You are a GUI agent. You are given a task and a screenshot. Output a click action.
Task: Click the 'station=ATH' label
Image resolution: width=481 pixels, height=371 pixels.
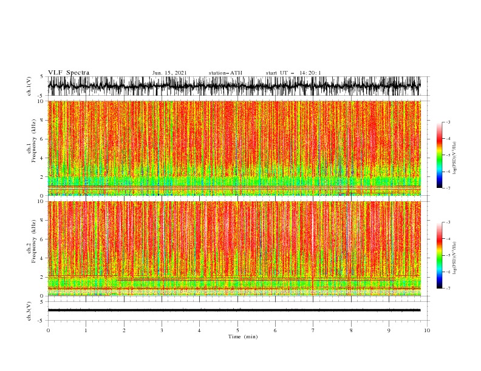point(225,73)
